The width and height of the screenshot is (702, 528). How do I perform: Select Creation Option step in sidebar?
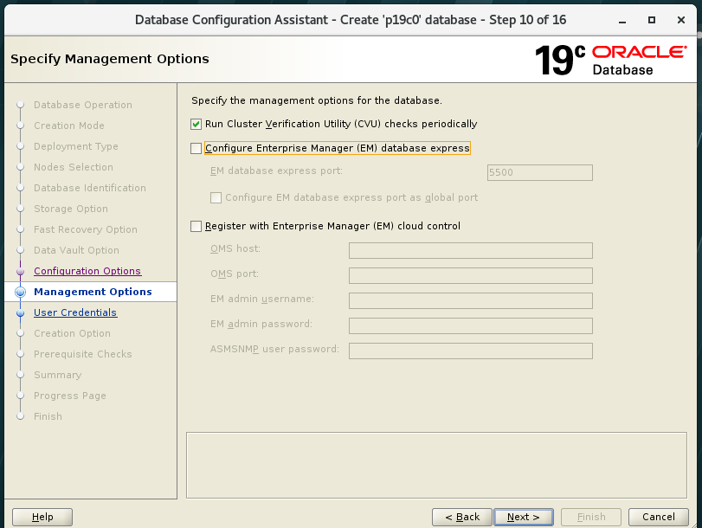[x=72, y=333]
